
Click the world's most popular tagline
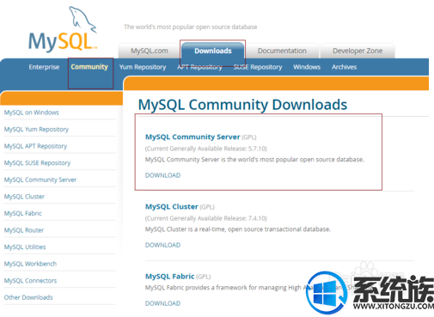pos(191,27)
